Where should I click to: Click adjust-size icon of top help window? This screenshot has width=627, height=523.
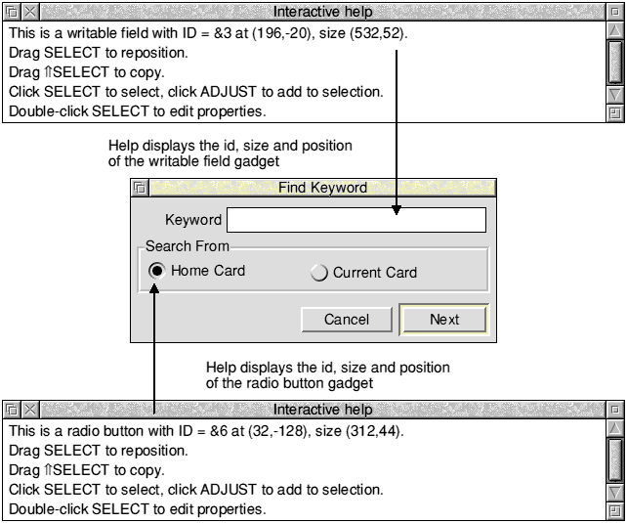pos(615,113)
